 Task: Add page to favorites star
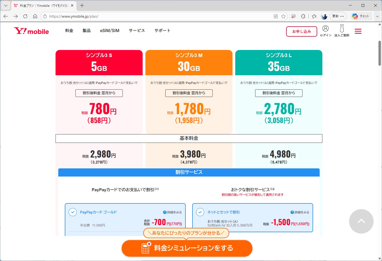click(x=283, y=16)
